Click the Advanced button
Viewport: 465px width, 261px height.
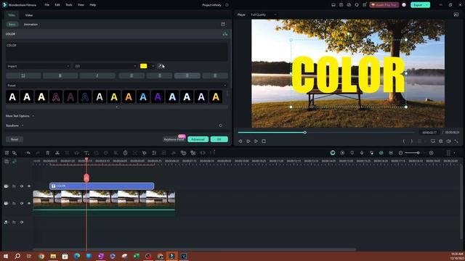198,139
